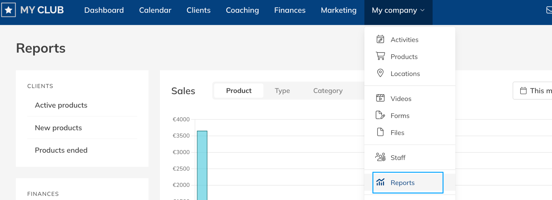This screenshot has width=552, height=200.
Task: Click the Products shopping cart icon
Action: 380,56
